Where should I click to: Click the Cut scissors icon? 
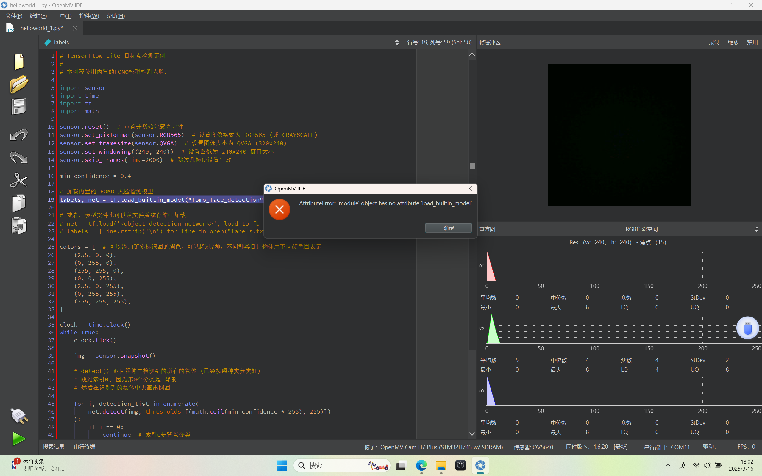tap(19, 180)
